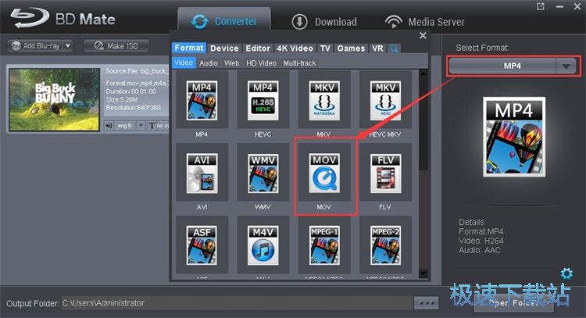The height and width of the screenshot is (318, 586).
Task: Open format settings gear icon
Action: point(566,273)
